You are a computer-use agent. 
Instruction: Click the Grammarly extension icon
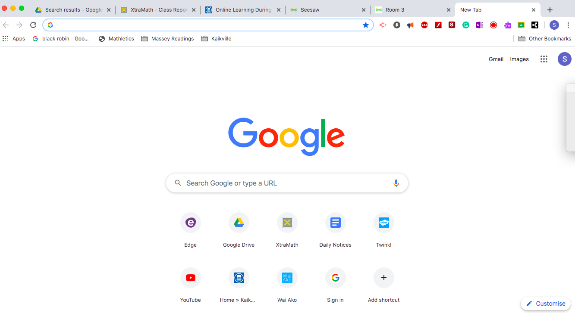[466, 25]
